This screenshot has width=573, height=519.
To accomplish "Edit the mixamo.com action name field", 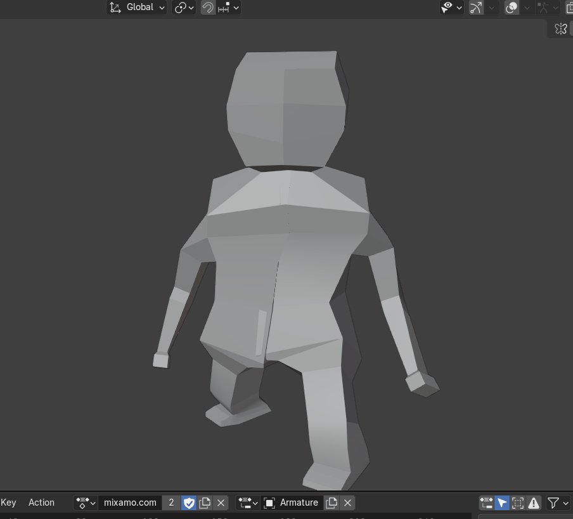I will (x=130, y=503).
